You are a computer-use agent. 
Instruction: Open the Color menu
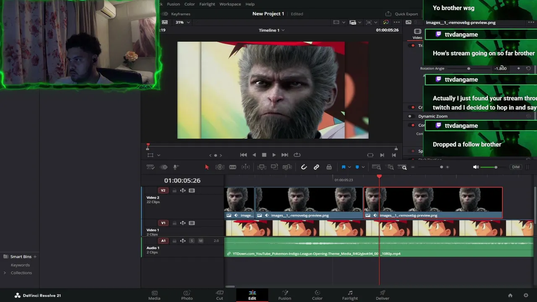(190, 4)
